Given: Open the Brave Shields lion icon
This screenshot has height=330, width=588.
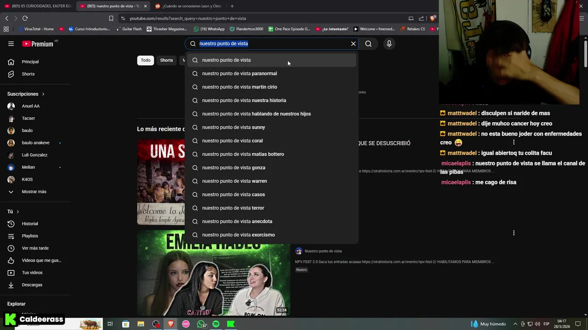Looking at the screenshot, I should pos(432,18).
